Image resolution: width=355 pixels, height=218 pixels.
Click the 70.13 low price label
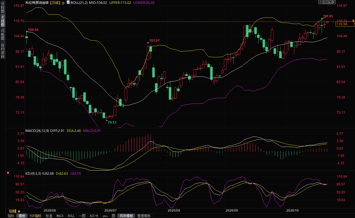[112, 123]
